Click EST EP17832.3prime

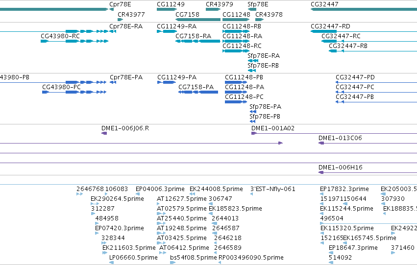coord(344,189)
